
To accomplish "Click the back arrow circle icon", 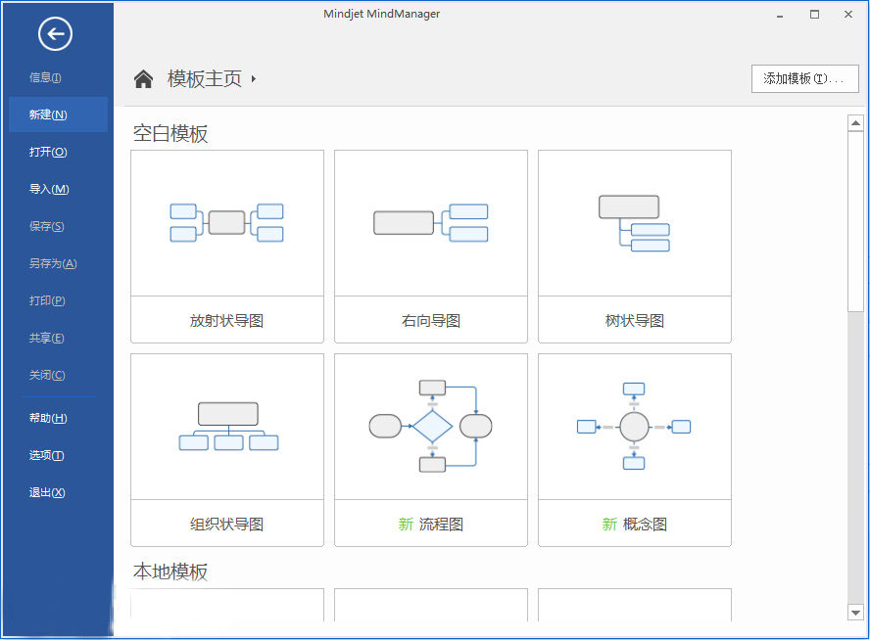I will (55, 34).
